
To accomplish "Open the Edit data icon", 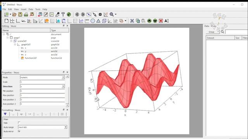I will pos(46,15).
